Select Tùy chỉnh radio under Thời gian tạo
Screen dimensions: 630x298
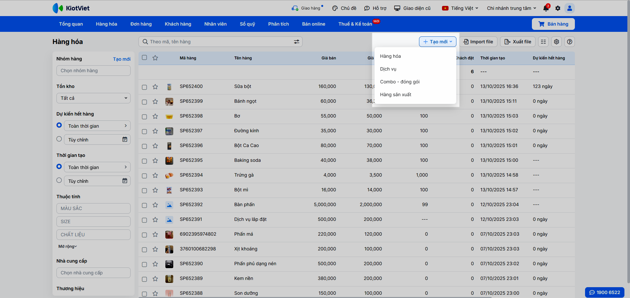point(59,180)
